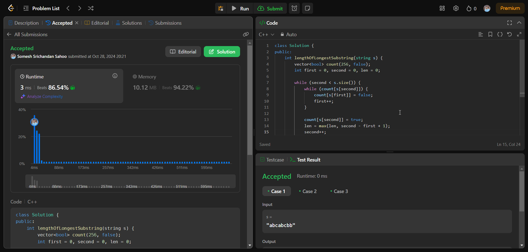
Task: Open the Editorial button in submission panel
Action: (183, 52)
